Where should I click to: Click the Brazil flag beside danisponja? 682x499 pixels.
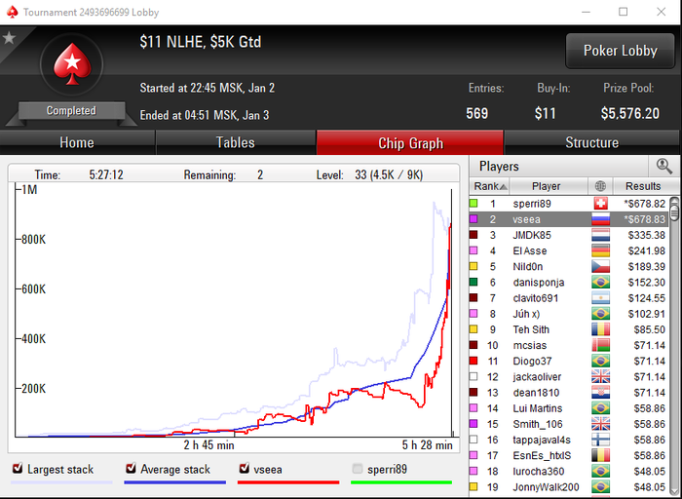pos(600,282)
